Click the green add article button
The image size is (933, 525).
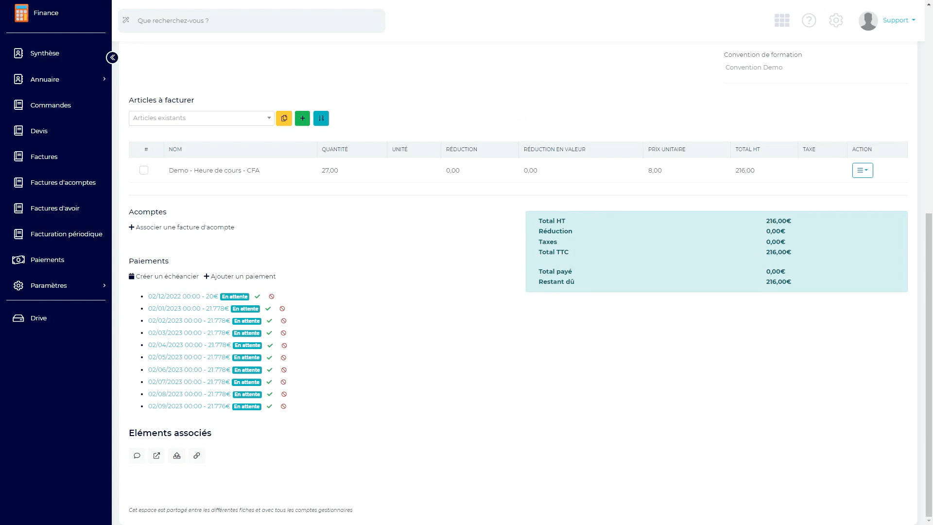click(x=302, y=118)
